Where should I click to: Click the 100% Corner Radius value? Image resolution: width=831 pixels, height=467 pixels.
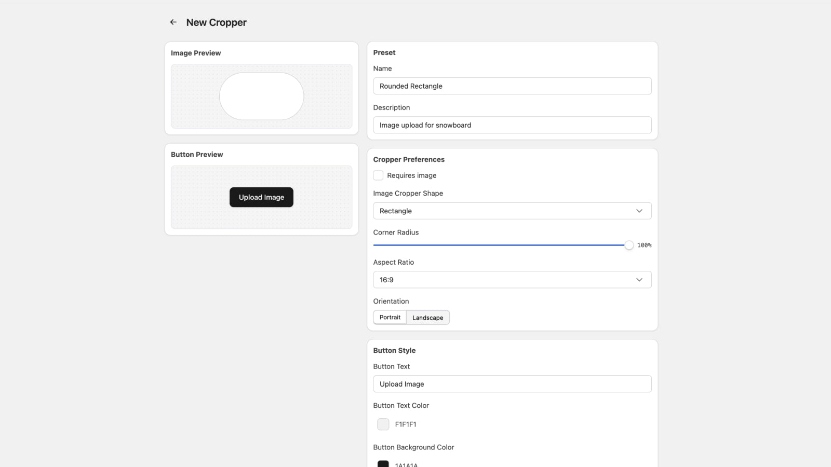(x=644, y=245)
